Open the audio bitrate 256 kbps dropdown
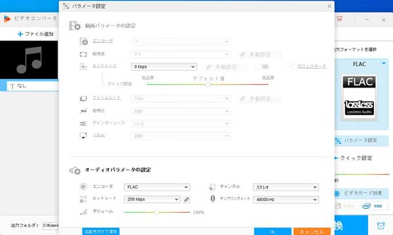This screenshot has height=235, width=393. (152, 199)
